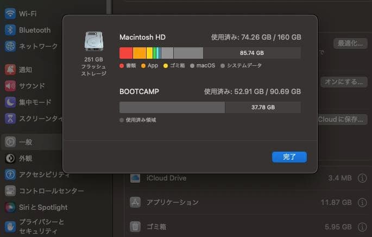Image resolution: width=372 pixels, height=237 pixels.
Task: Click yellow ゴミ箱 segment of storage bar
Action: 149,53
